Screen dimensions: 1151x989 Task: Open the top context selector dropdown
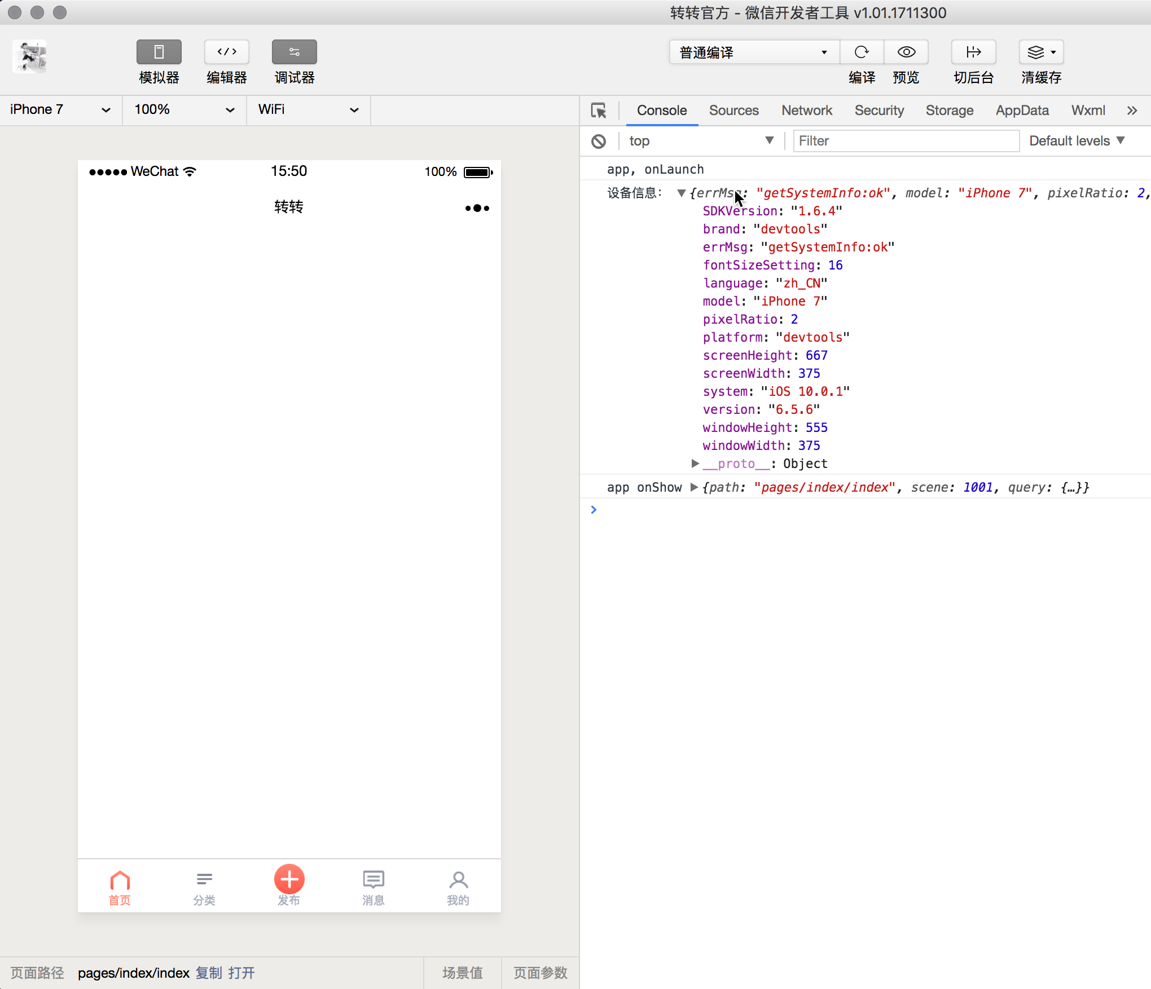(x=701, y=141)
